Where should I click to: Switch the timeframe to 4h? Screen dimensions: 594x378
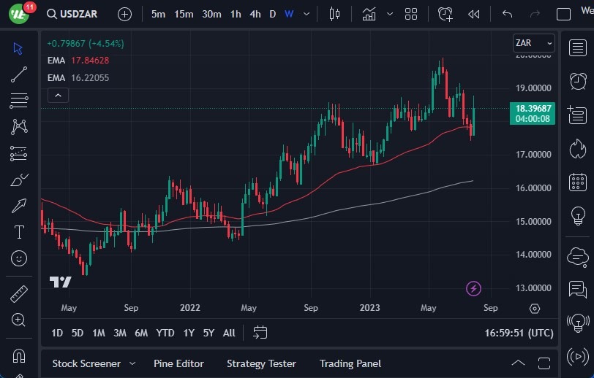pyautogui.click(x=255, y=14)
